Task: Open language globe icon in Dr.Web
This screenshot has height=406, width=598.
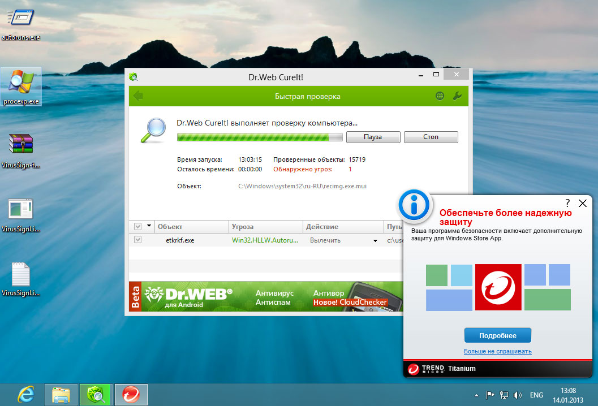Action: 440,96
